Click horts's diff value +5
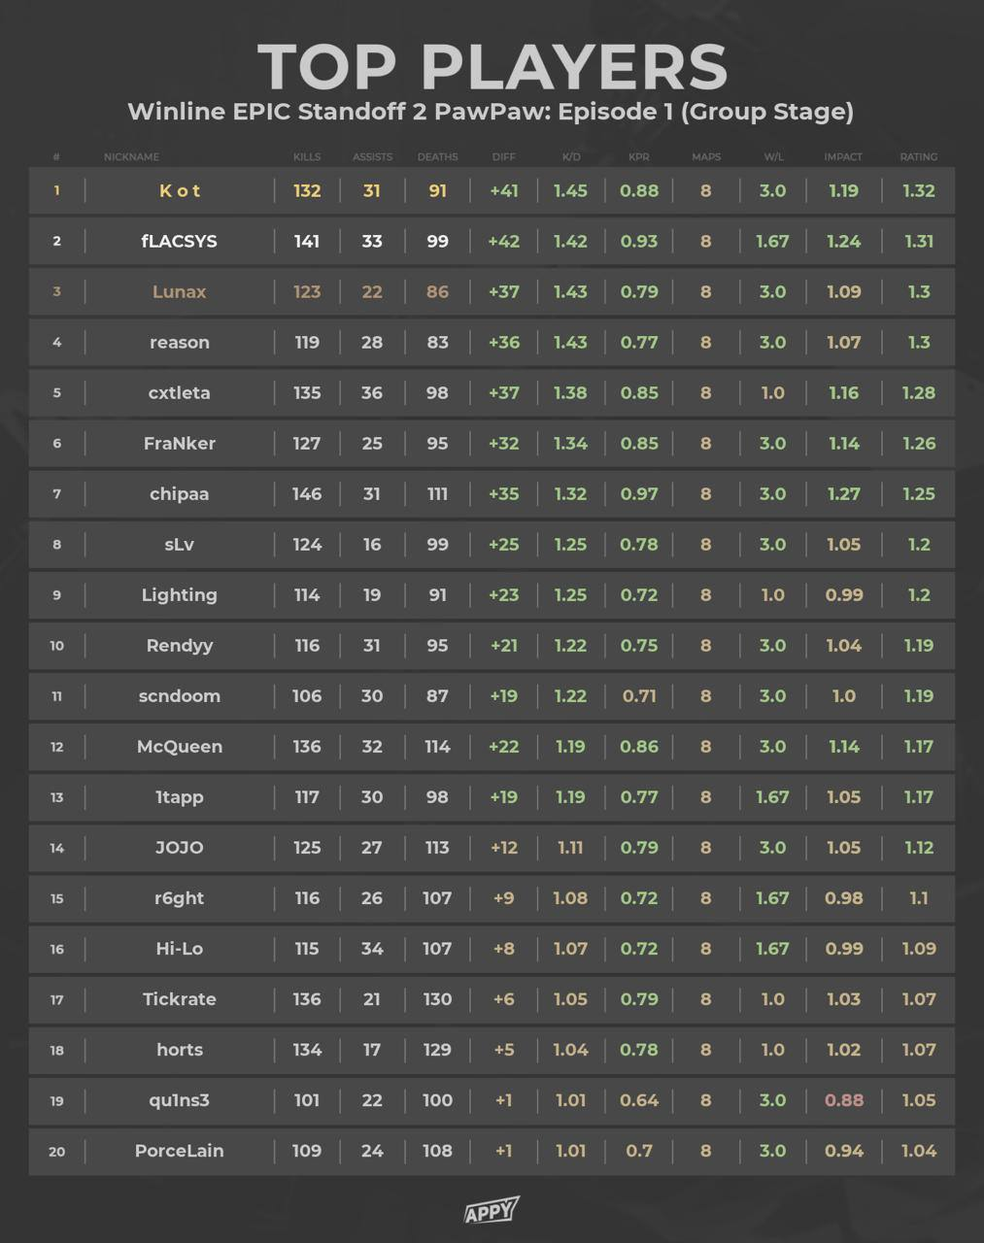984x1243 pixels. pos(504,1049)
